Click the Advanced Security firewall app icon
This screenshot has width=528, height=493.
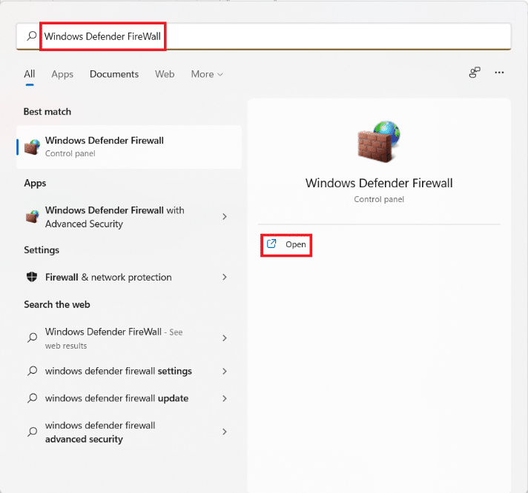click(32, 217)
